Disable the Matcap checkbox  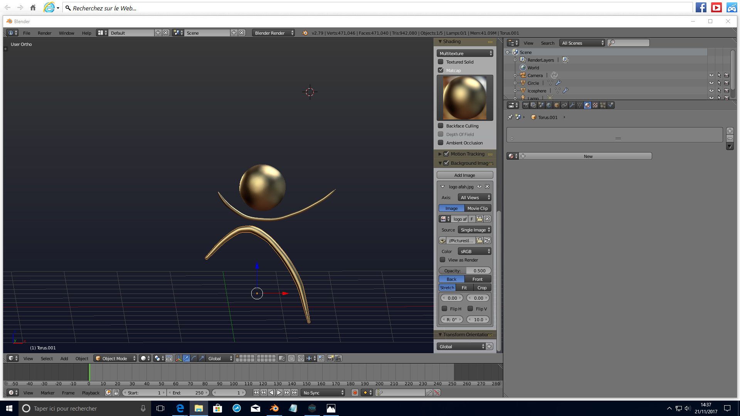(441, 70)
